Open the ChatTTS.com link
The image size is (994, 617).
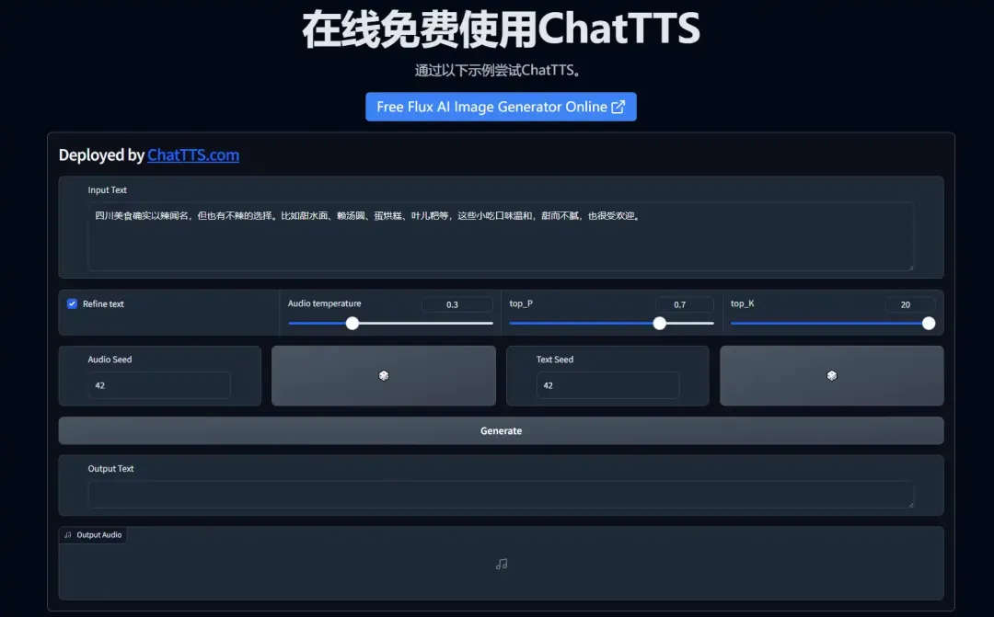tap(193, 155)
